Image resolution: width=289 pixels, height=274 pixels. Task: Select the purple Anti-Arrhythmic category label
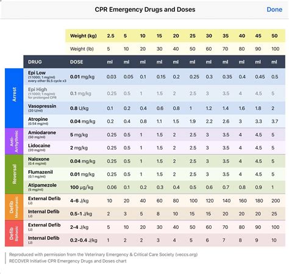tap(14, 141)
